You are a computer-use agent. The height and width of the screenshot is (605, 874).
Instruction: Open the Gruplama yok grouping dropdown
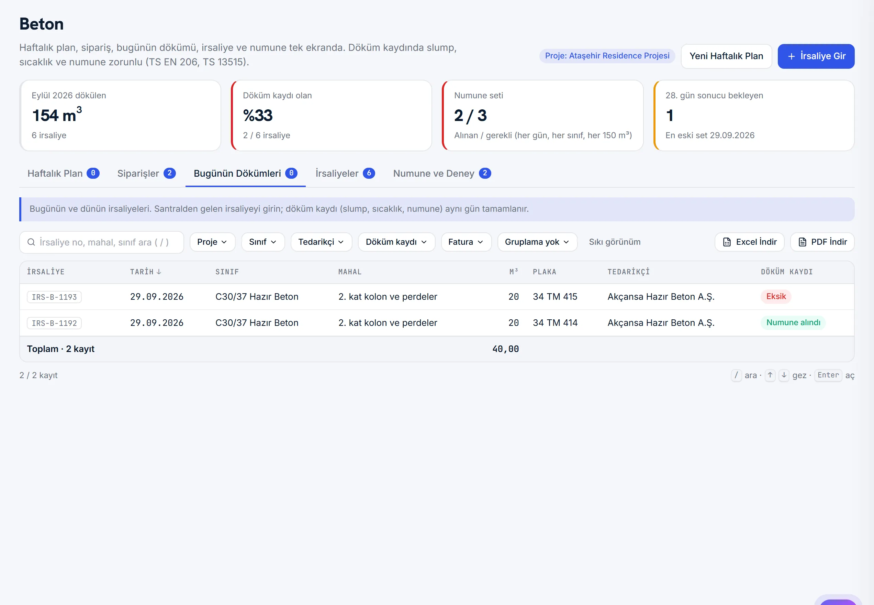537,242
